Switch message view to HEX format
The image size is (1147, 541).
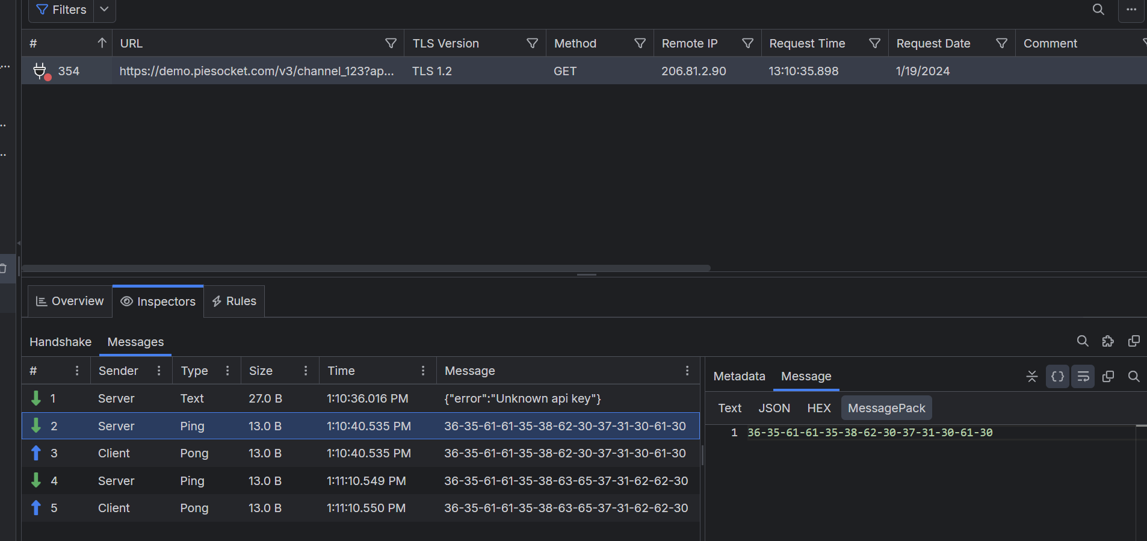tap(818, 408)
